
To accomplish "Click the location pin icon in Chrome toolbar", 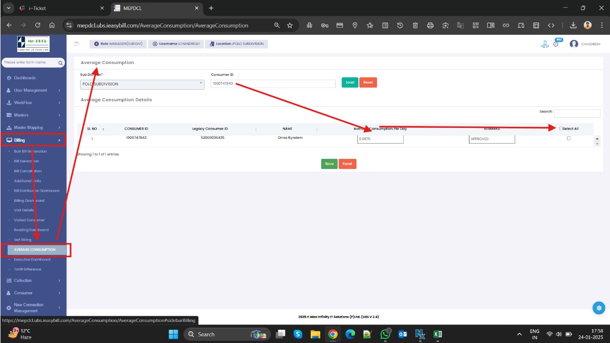I will coord(355,25).
